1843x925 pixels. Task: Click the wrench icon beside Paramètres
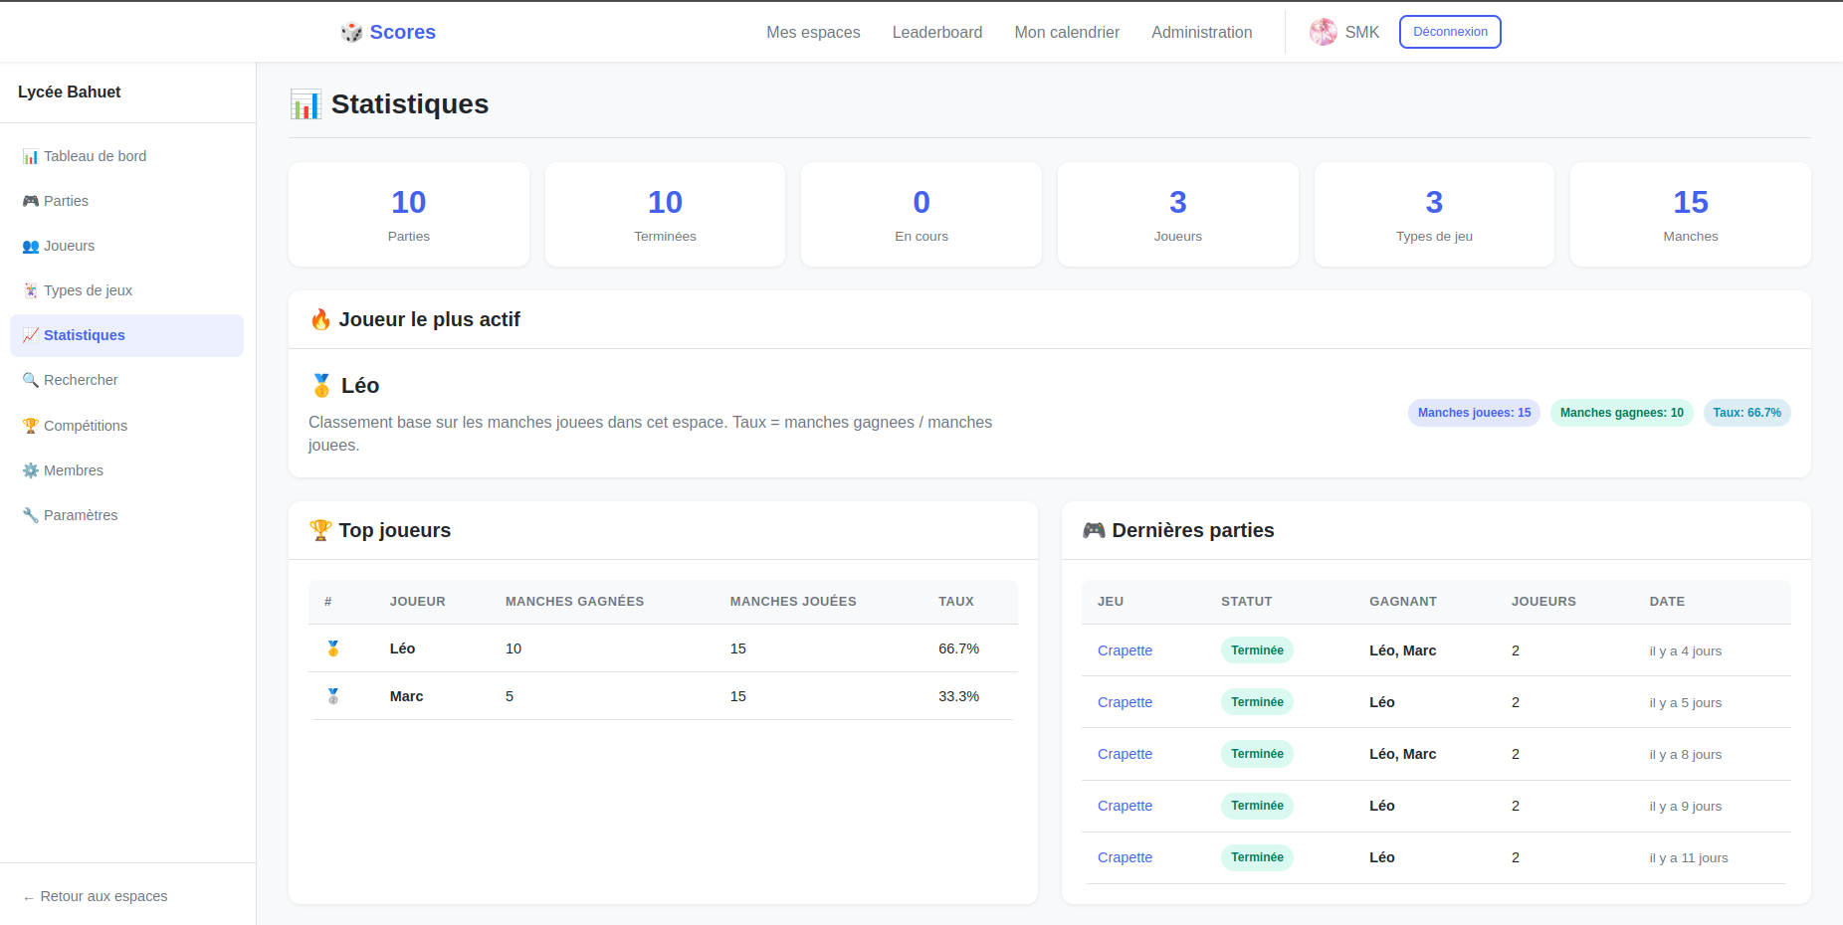coord(31,515)
